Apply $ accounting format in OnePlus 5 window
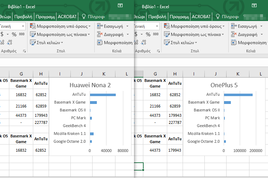This screenshot has height=178, width=268. [136, 34]
